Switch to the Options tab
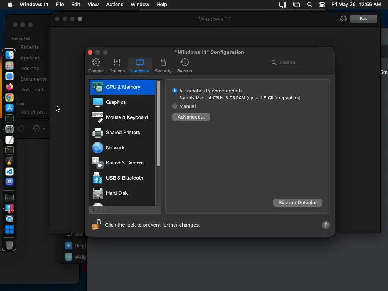The width and height of the screenshot is (388, 291). (117, 66)
